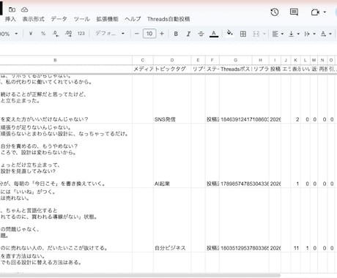
Task: Open the text color picker
Action: click(214, 34)
